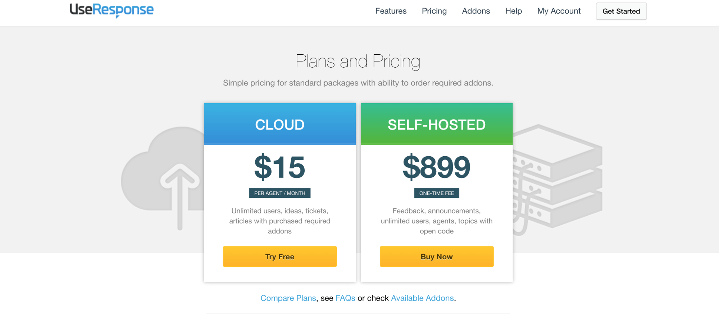The height and width of the screenshot is (325, 719).
Task: Click the PER AGENT / MONTH badge
Action: (279, 193)
